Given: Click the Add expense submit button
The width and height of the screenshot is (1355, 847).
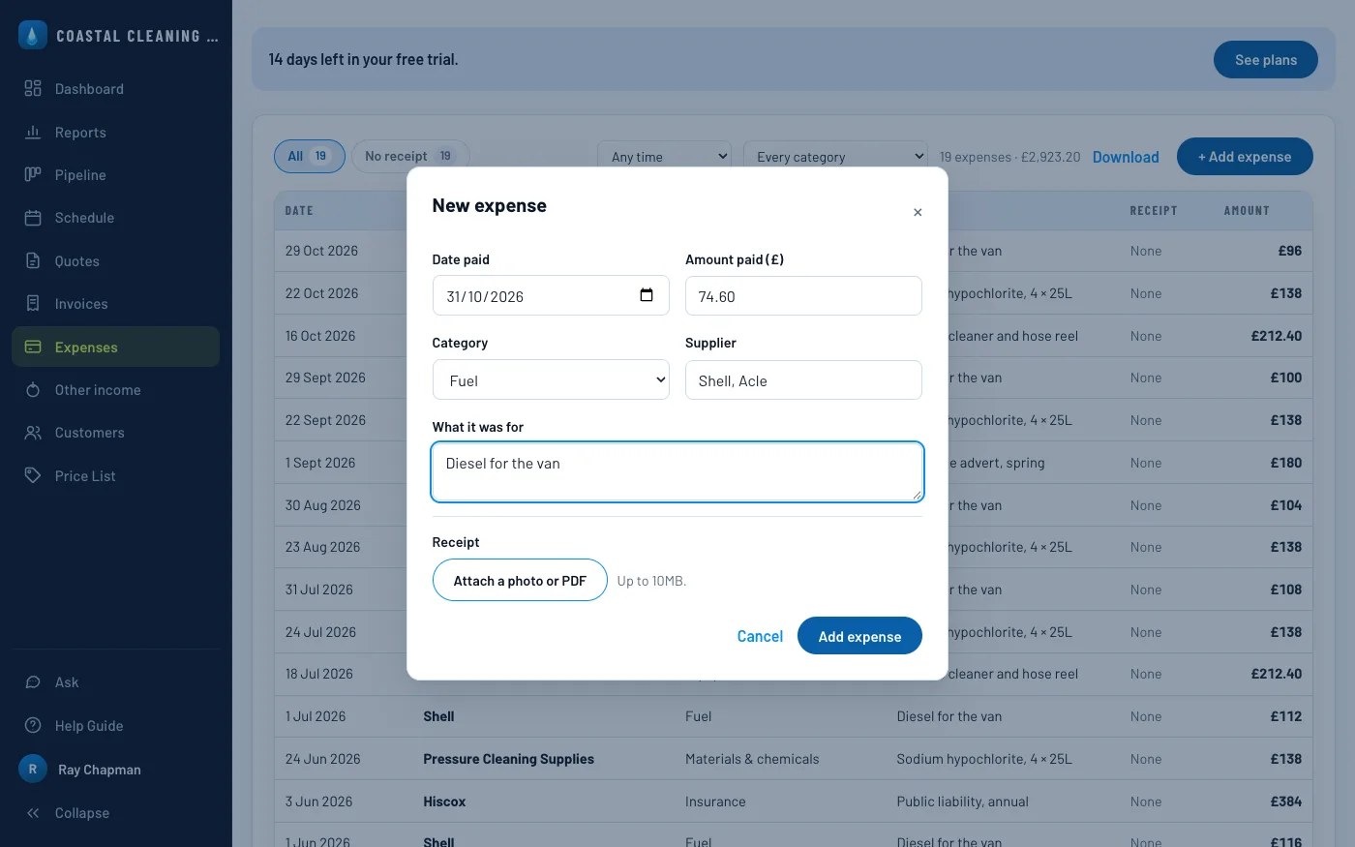Looking at the screenshot, I should tap(859, 636).
